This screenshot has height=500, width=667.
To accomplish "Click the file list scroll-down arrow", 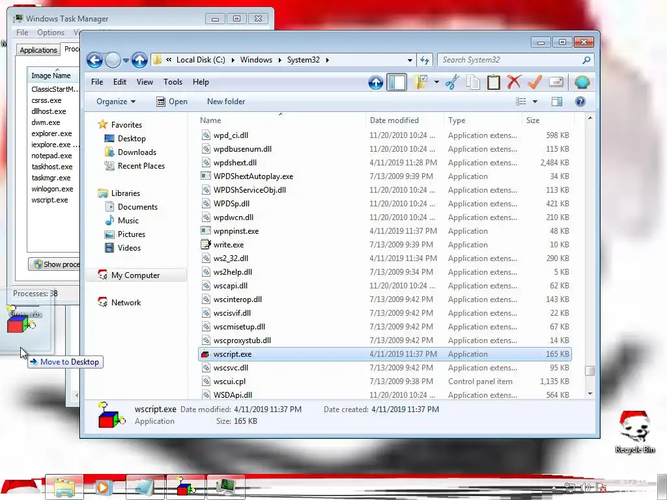I will [589, 394].
